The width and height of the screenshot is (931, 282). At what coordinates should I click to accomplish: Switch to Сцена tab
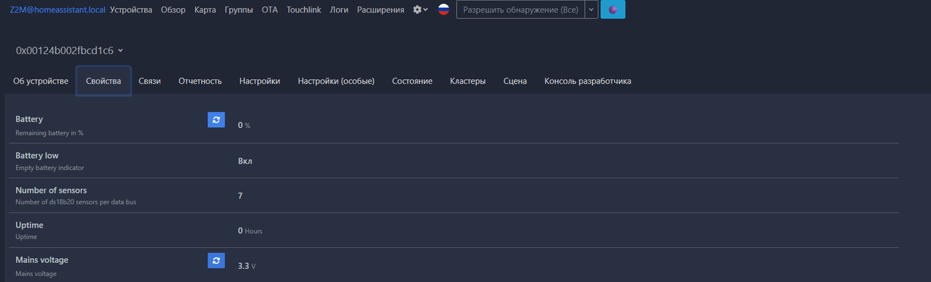tap(515, 81)
